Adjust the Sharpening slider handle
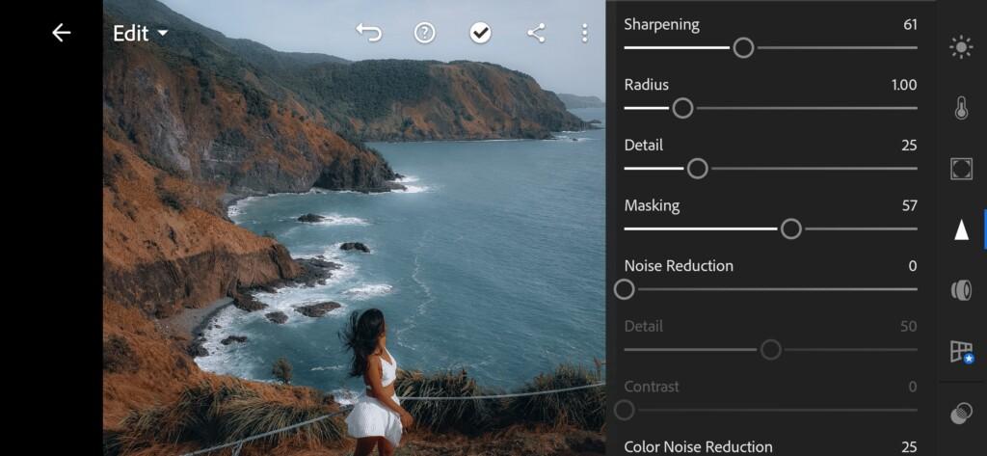Viewport: 987px width, 456px height. (743, 48)
